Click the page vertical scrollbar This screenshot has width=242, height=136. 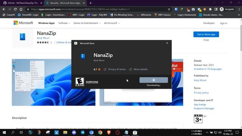(241, 38)
